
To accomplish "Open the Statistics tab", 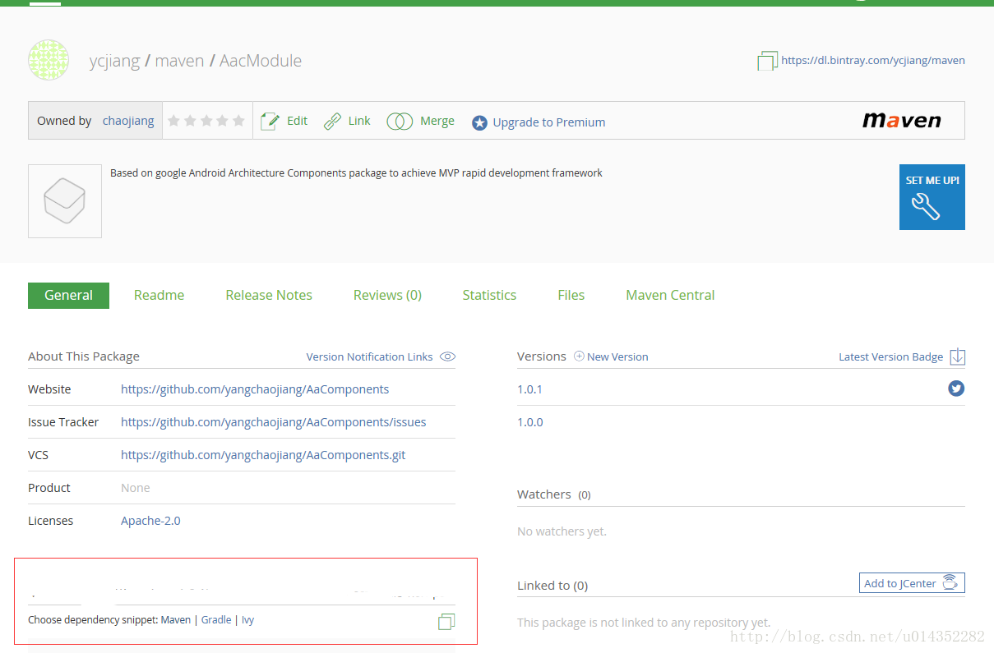I will pyautogui.click(x=489, y=295).
